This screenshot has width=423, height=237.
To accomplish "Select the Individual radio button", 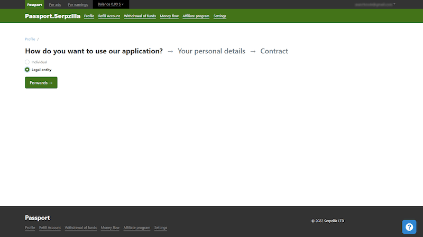I will pyautogui.click(x=27, y=62).
